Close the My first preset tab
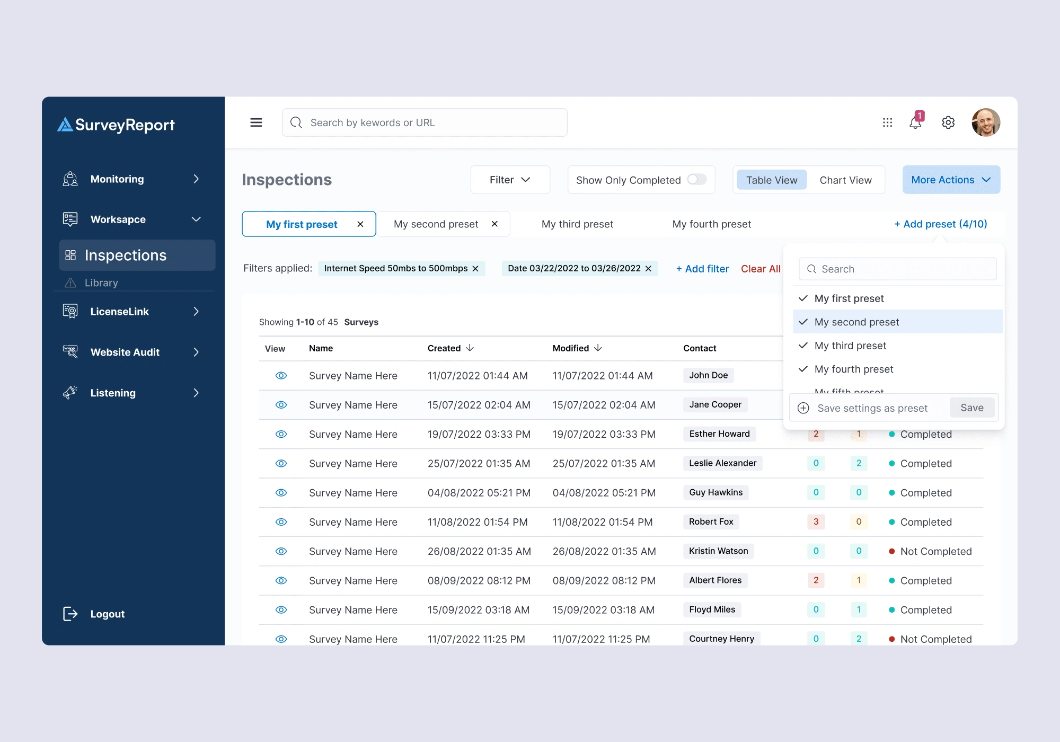The width and height of the screenshot is (1060, 742). tap(360, 224)
